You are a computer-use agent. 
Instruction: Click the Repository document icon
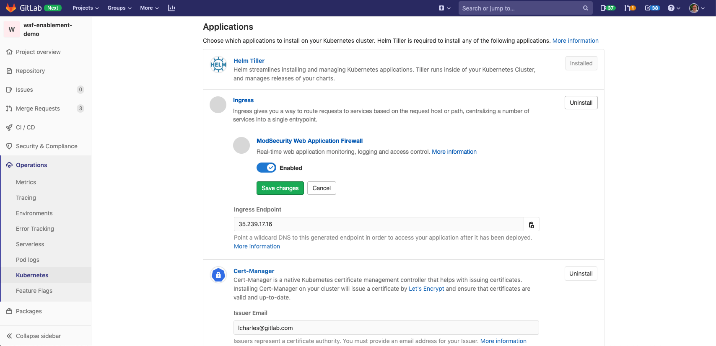click(x=9, y=71)
